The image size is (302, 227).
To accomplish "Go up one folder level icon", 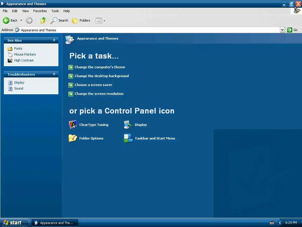I will [x=43, y=20].
